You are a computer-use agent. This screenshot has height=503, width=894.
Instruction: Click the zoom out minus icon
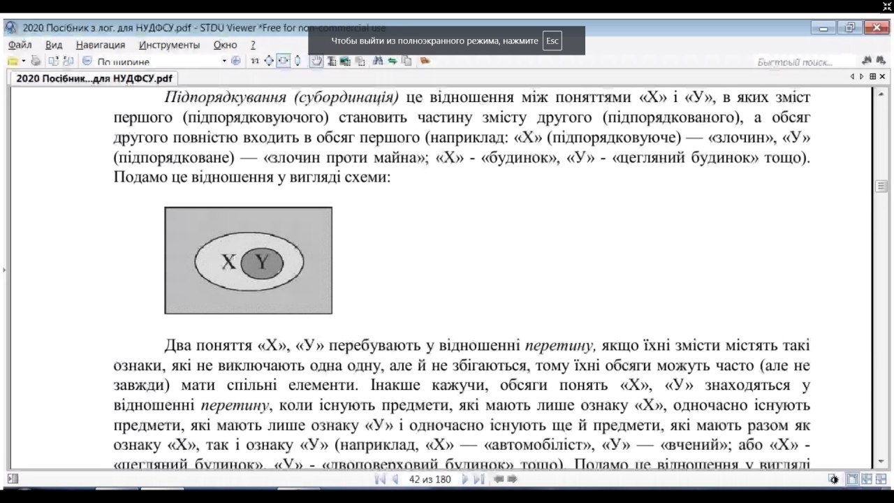click(87, 61)
